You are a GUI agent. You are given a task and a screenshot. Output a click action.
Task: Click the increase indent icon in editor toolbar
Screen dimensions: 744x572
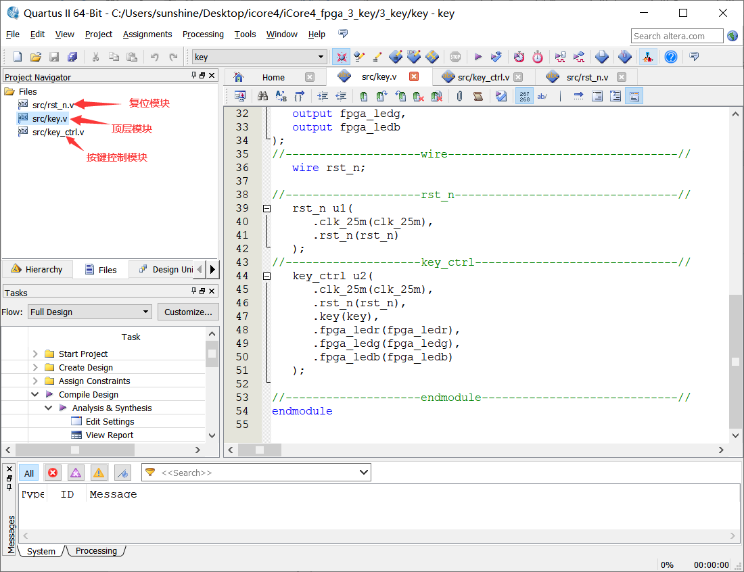[x=323, y=97]
